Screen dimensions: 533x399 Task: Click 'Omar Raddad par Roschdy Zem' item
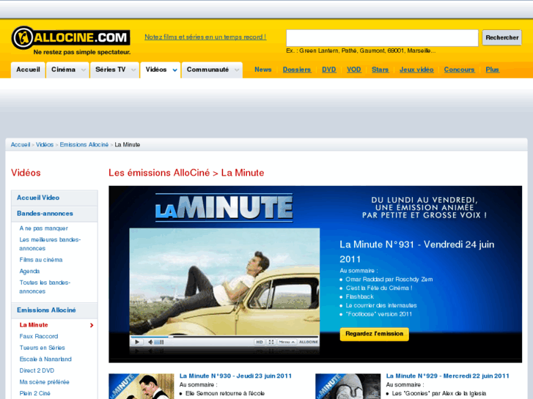click(389, 280)
